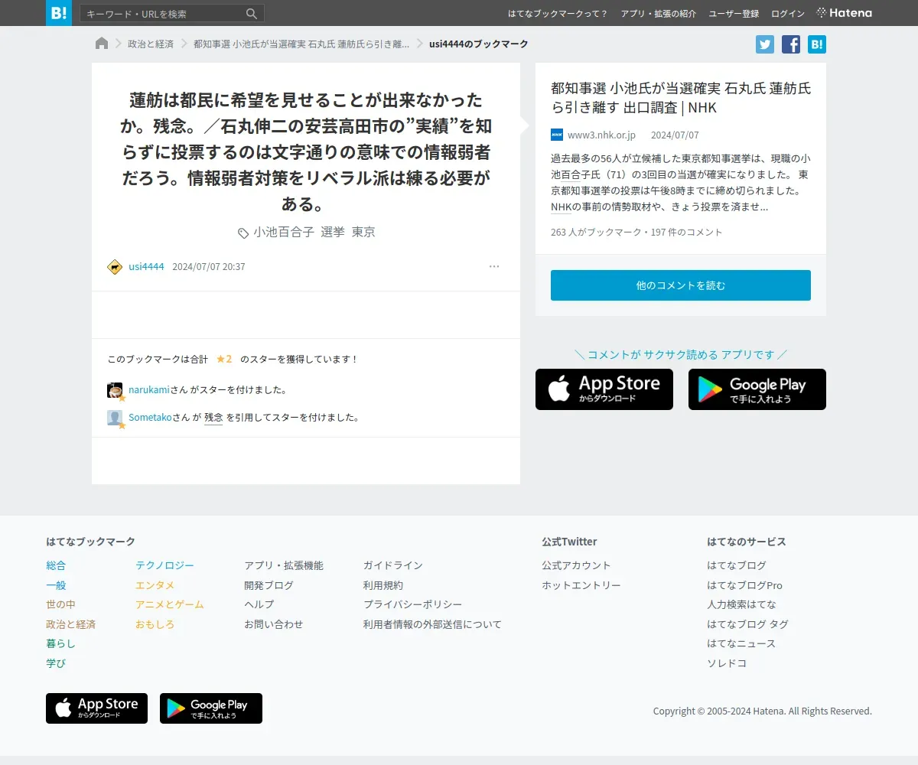Open Sometako user link
Viewport: 918px width, 765px height.
[x=150, y=418]
